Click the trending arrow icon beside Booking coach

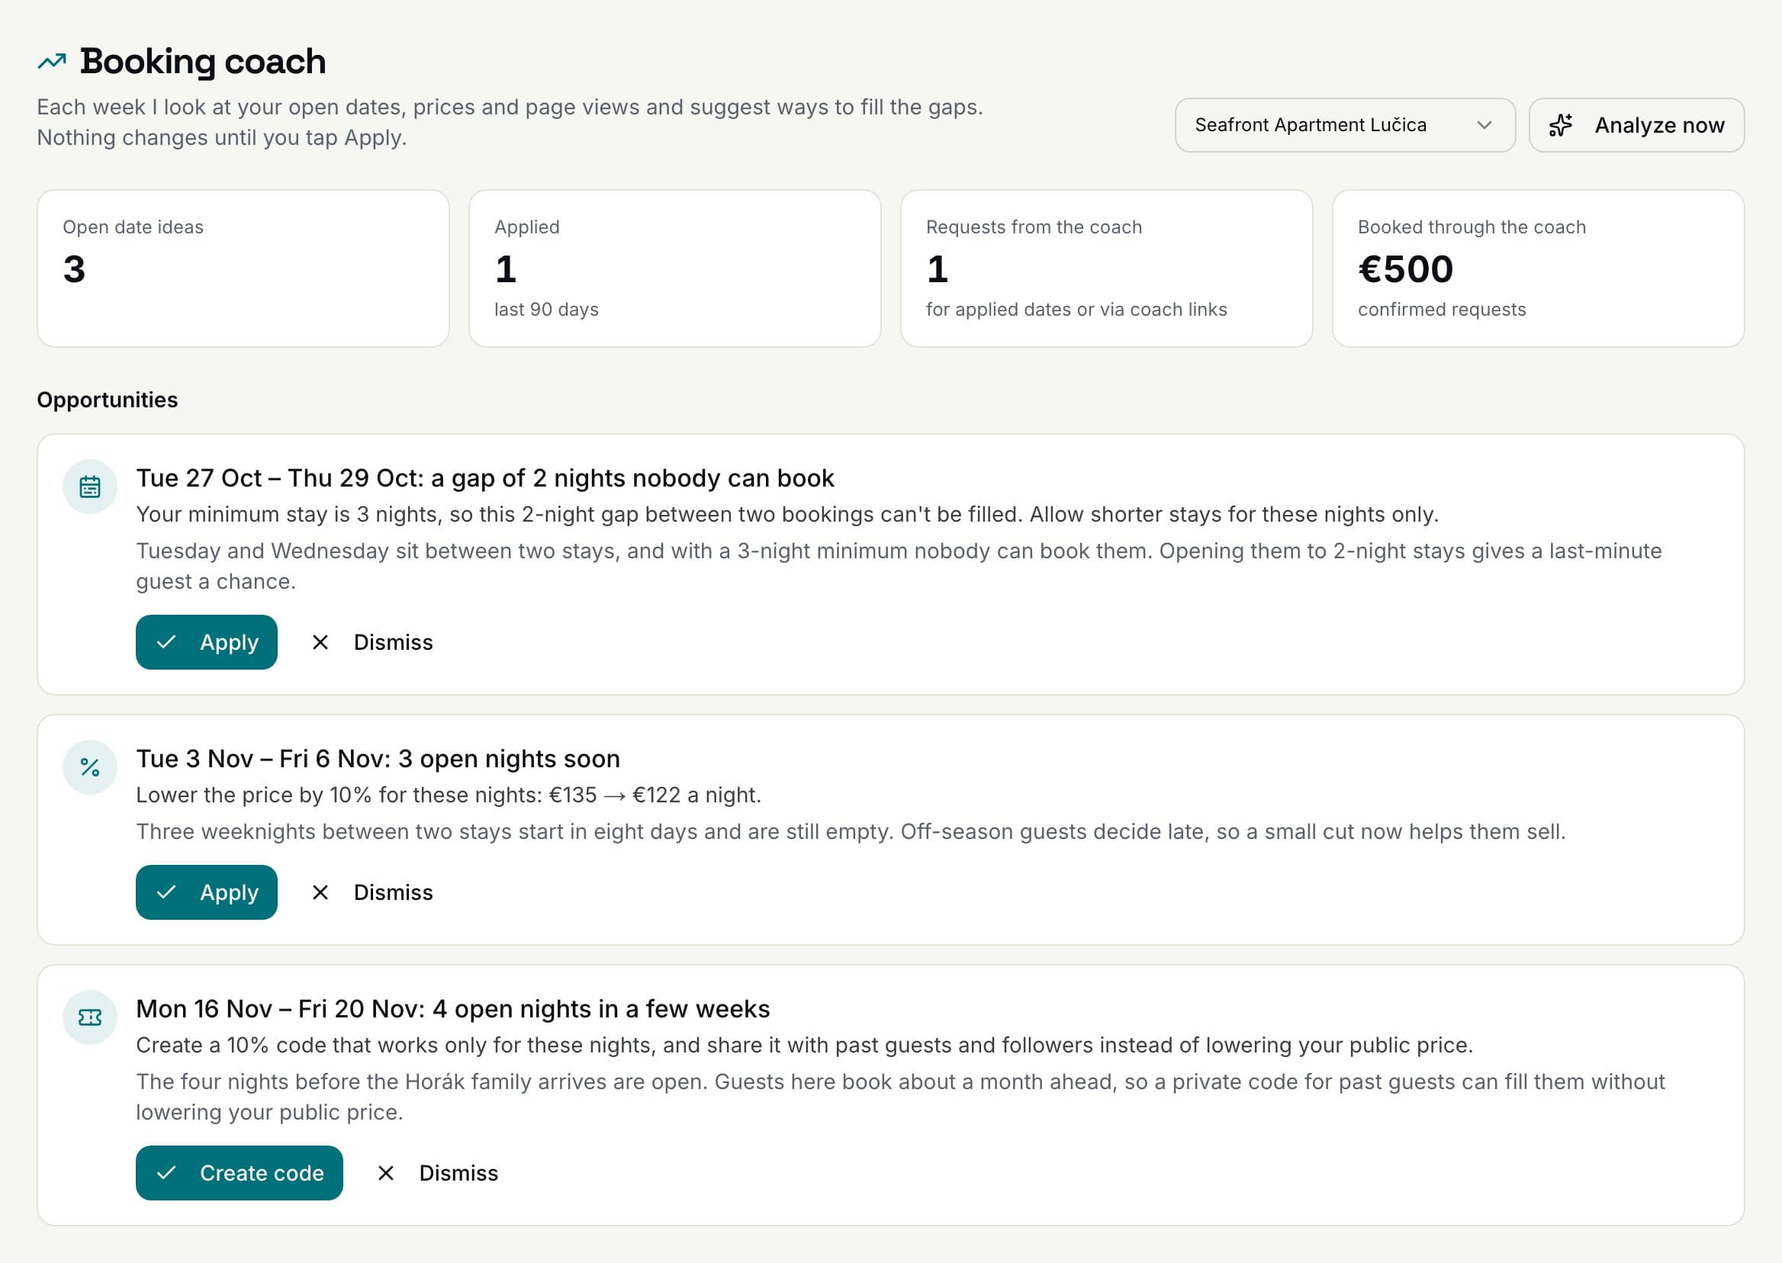(52, 62)
